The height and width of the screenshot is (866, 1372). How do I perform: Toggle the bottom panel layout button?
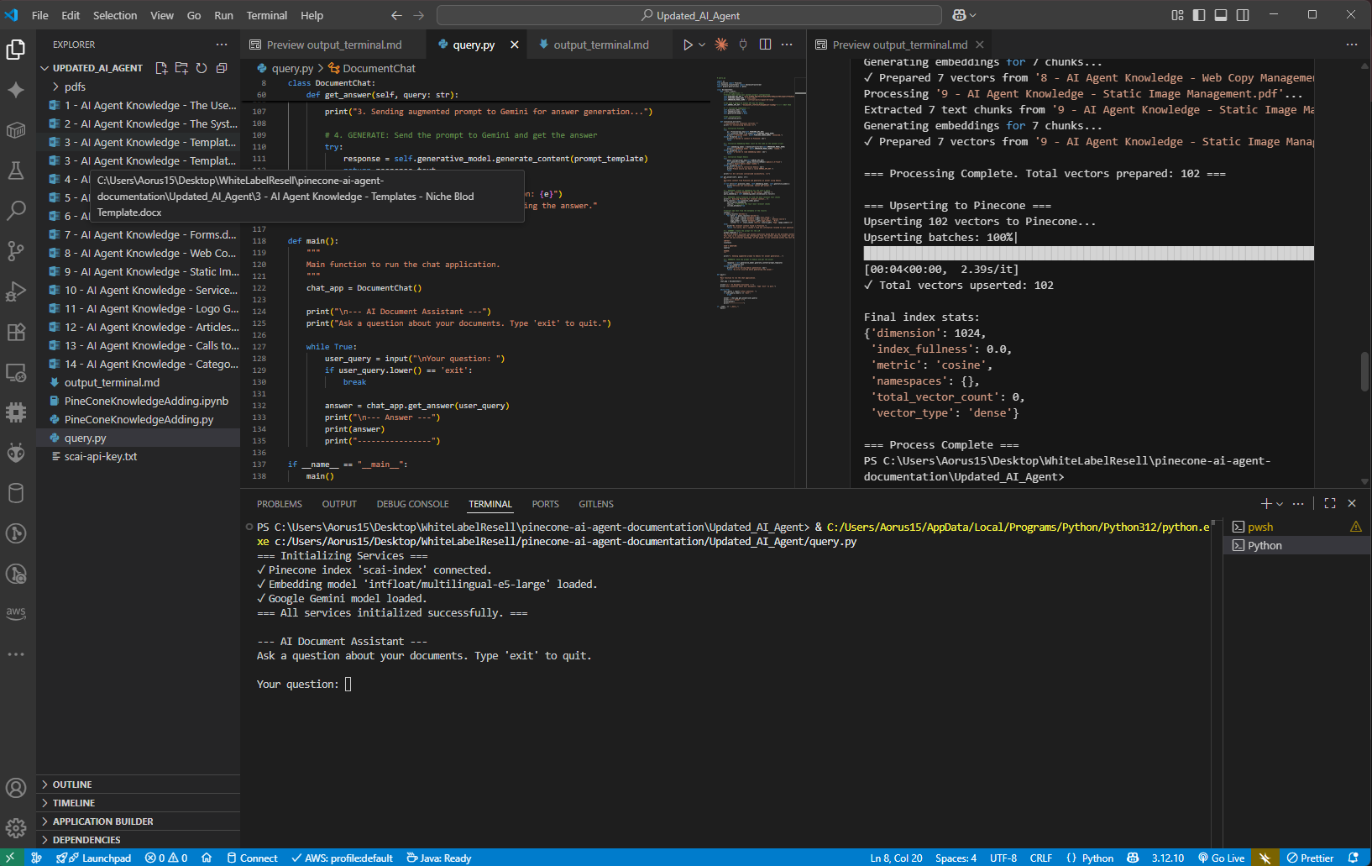[1221, 15]
